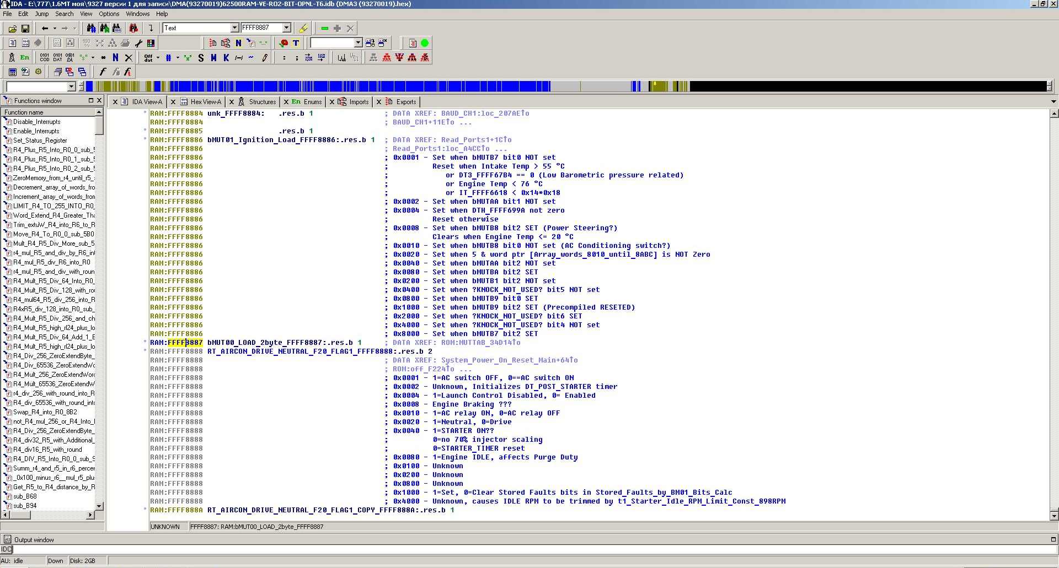The image size is (1059, 568).
Task: Click the Save database floppy icon
Action: (25, 28)
